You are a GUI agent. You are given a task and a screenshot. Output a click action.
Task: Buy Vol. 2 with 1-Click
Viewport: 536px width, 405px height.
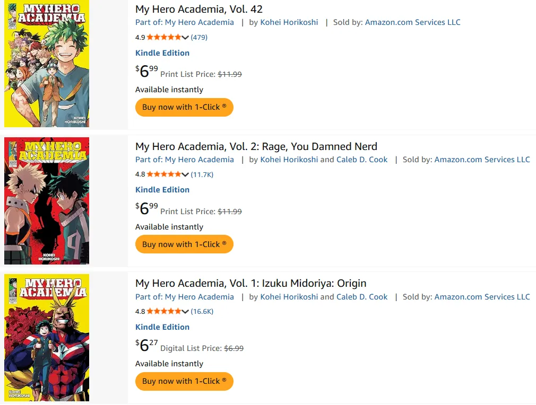[x=184, y=244]
